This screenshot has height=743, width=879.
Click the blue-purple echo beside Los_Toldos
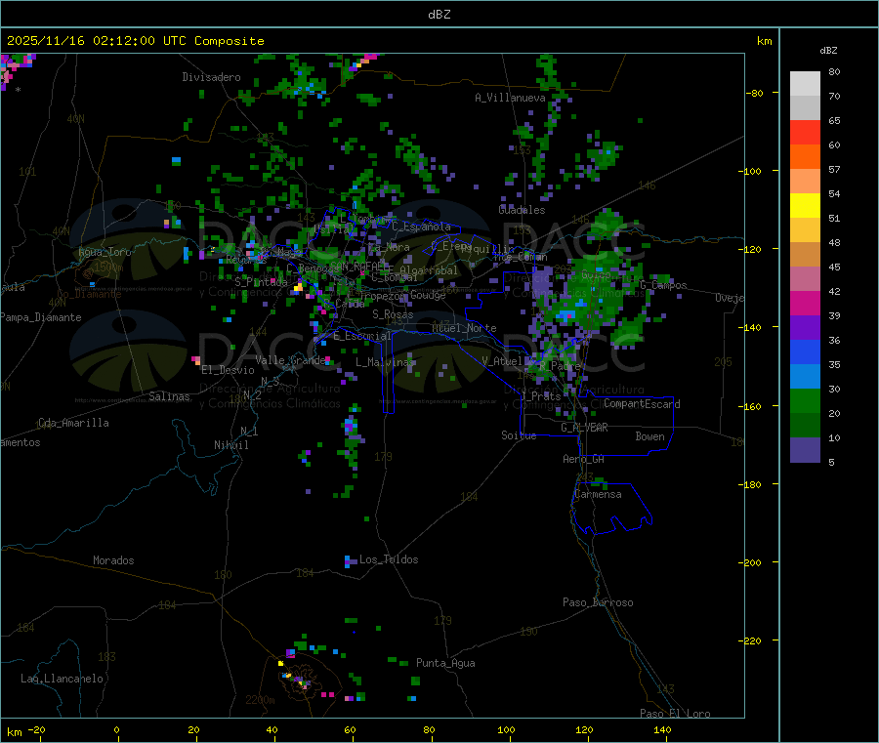351,560
